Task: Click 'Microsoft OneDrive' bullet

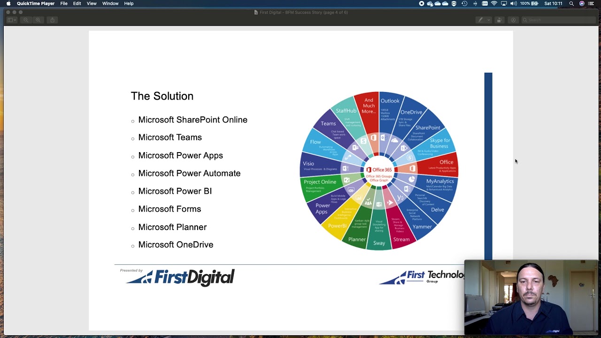Action: coord(176,245)
